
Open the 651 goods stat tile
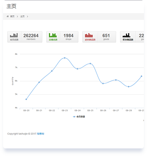[x=99, y=37]
